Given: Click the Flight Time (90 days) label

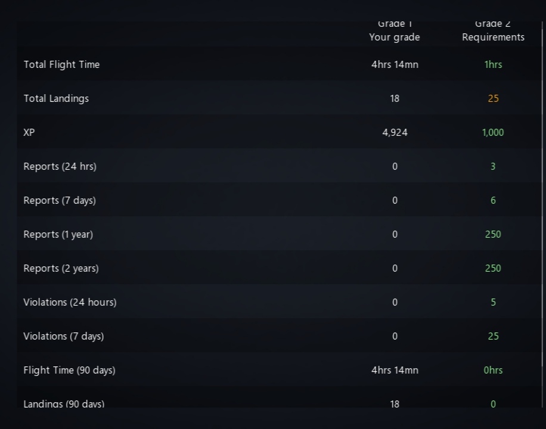Looking at the screenshot, I should 69,370.
